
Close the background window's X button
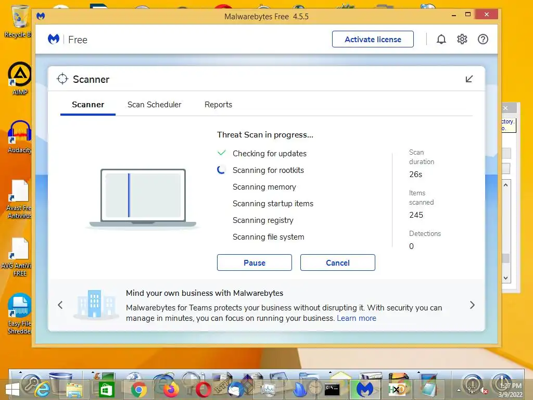click(x=506, y=108)
